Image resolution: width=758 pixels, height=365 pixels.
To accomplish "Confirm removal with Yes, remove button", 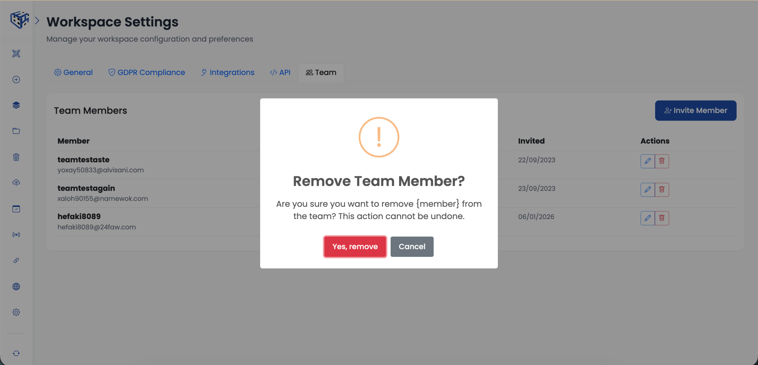I will 355,246.
